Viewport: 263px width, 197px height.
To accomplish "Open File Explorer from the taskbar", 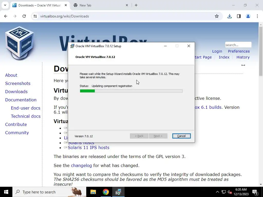I will click(x=93, y=192).
